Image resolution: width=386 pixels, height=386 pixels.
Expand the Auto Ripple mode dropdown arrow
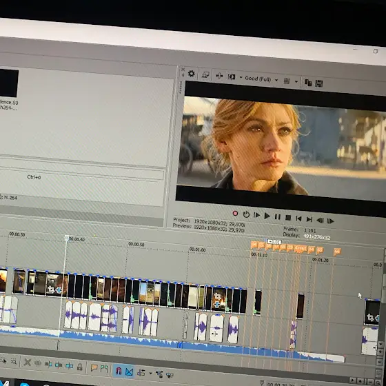tap(150, 373)
